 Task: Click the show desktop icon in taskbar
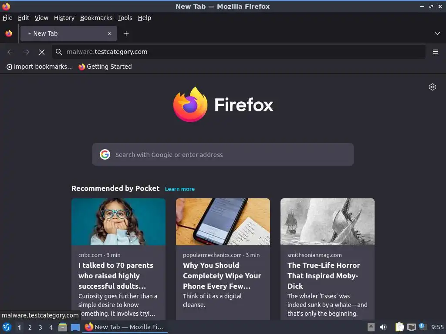(75, 327)
